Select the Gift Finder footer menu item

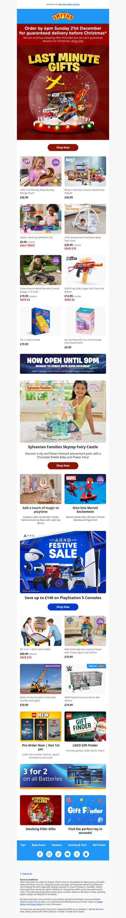point(99,845)
